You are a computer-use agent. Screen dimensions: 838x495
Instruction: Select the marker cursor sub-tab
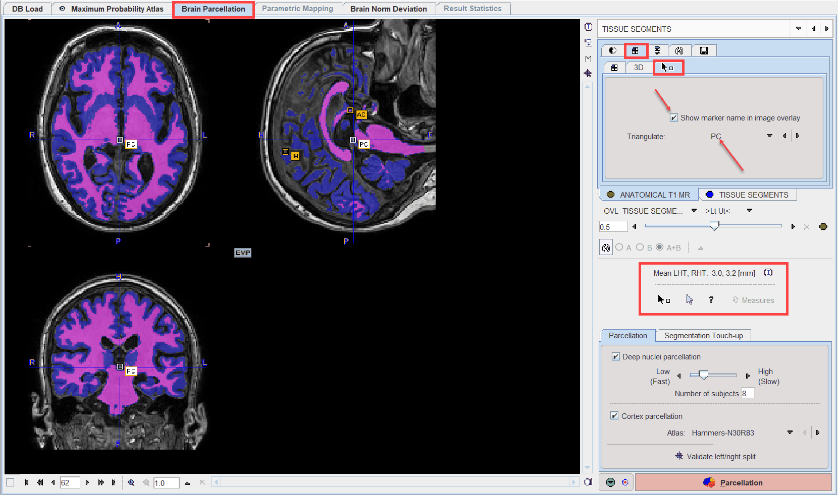(667, 68)
